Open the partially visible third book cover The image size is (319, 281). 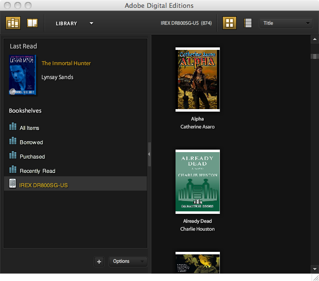[198, 263]
